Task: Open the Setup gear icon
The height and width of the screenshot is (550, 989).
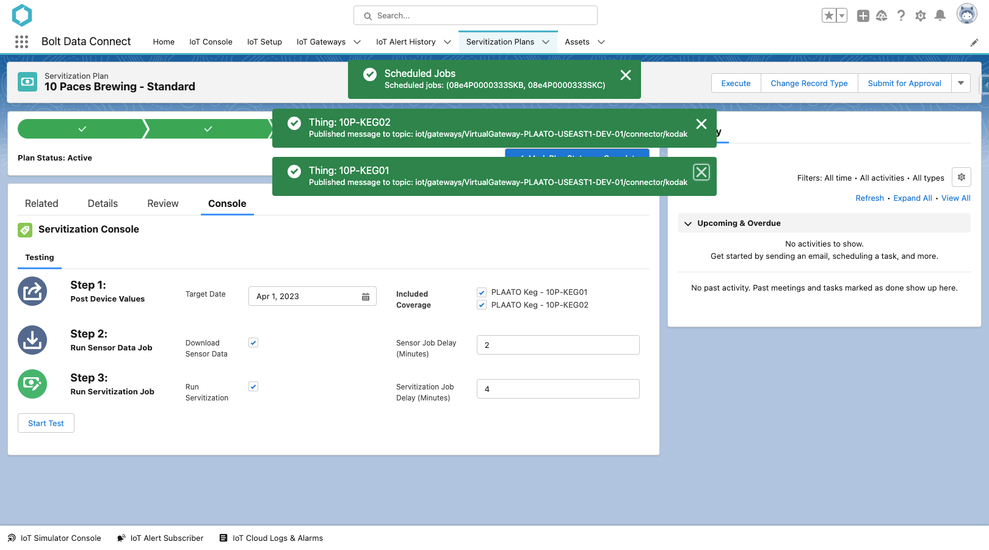Action: (921, 16)
